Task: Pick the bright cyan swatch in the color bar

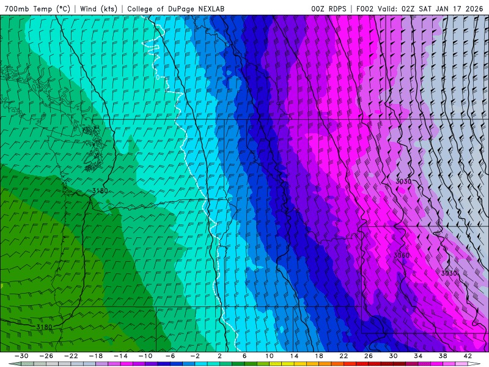Action: [x=201, y=364]
